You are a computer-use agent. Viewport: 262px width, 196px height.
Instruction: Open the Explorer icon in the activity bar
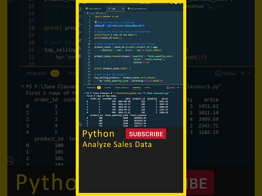(80, 9)
